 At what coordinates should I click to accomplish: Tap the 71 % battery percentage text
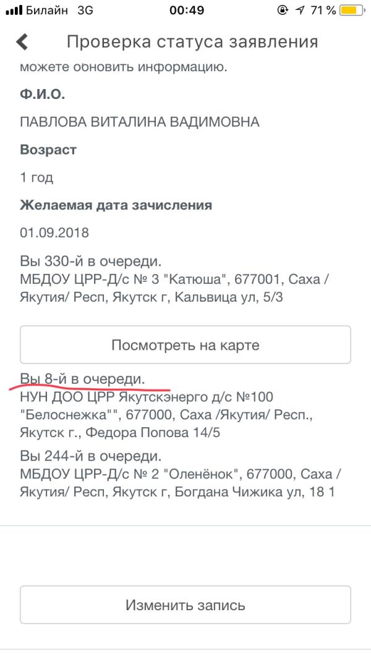pyautogui.click(x=323, y=11)
